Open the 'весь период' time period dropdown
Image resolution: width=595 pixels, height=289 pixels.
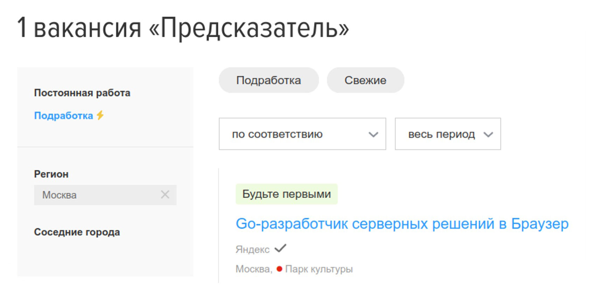pos(441,134)
